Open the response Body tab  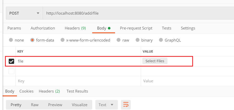tap(10, 91)
